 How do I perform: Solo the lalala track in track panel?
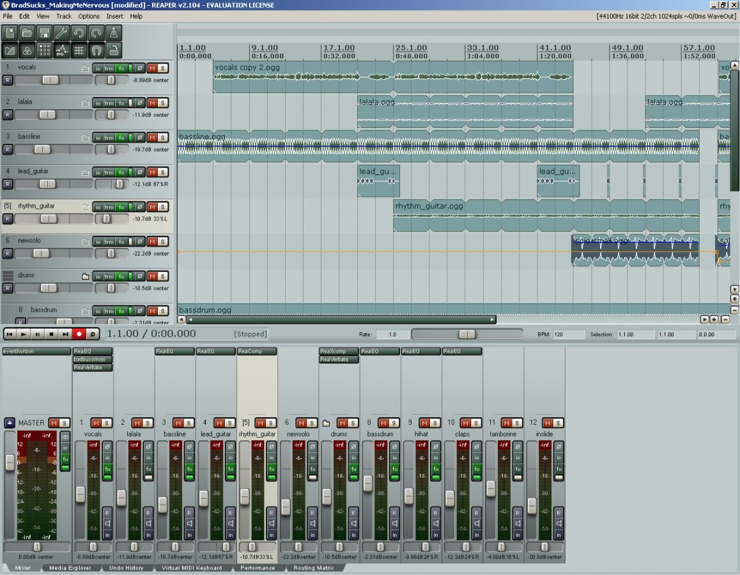(163, 103)
